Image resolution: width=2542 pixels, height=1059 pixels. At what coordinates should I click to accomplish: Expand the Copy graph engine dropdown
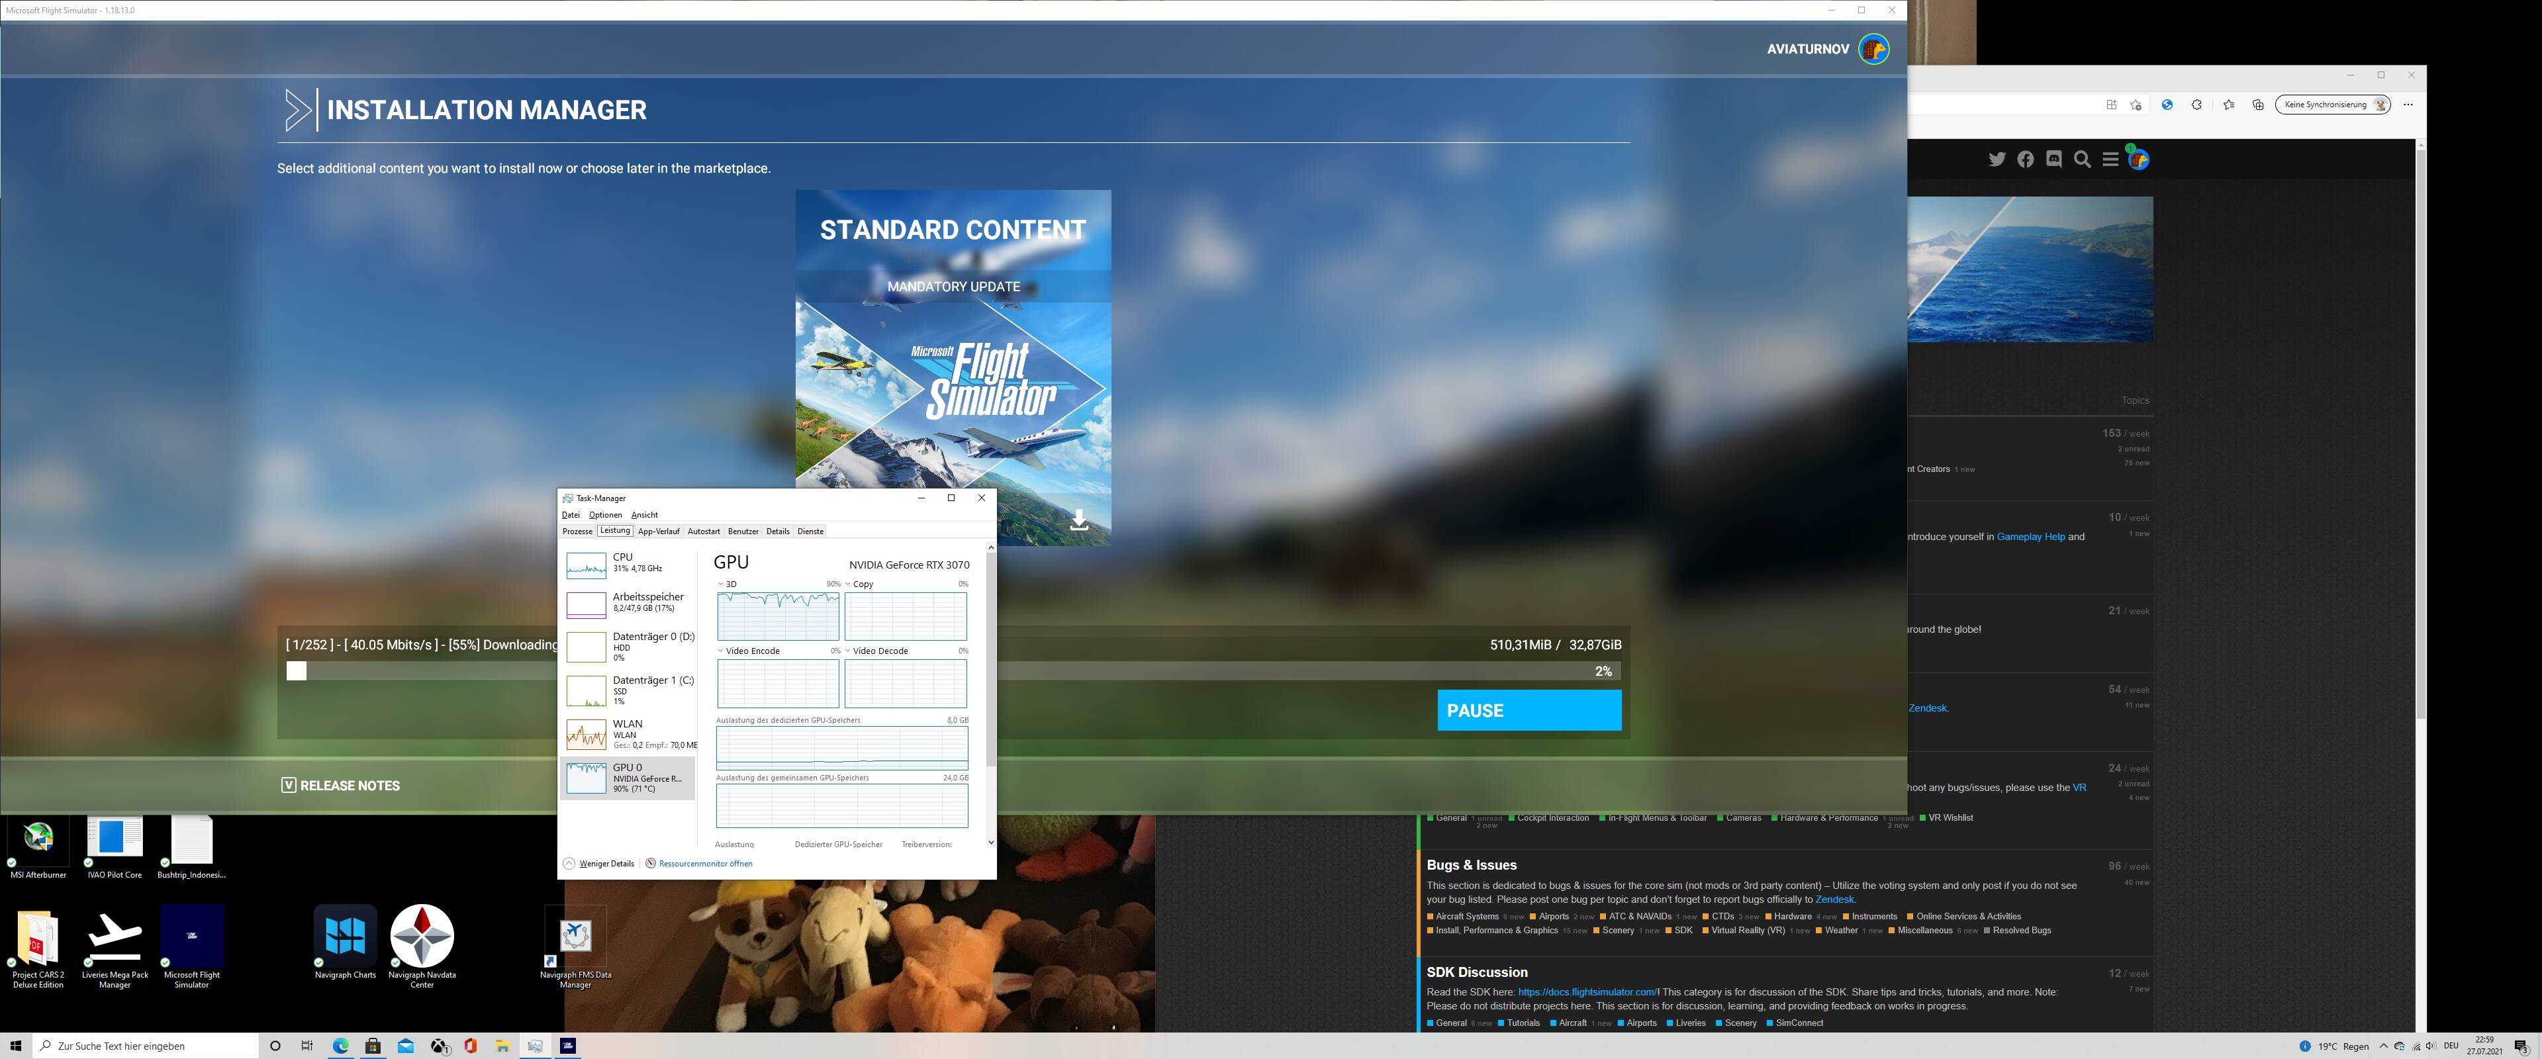847,584
